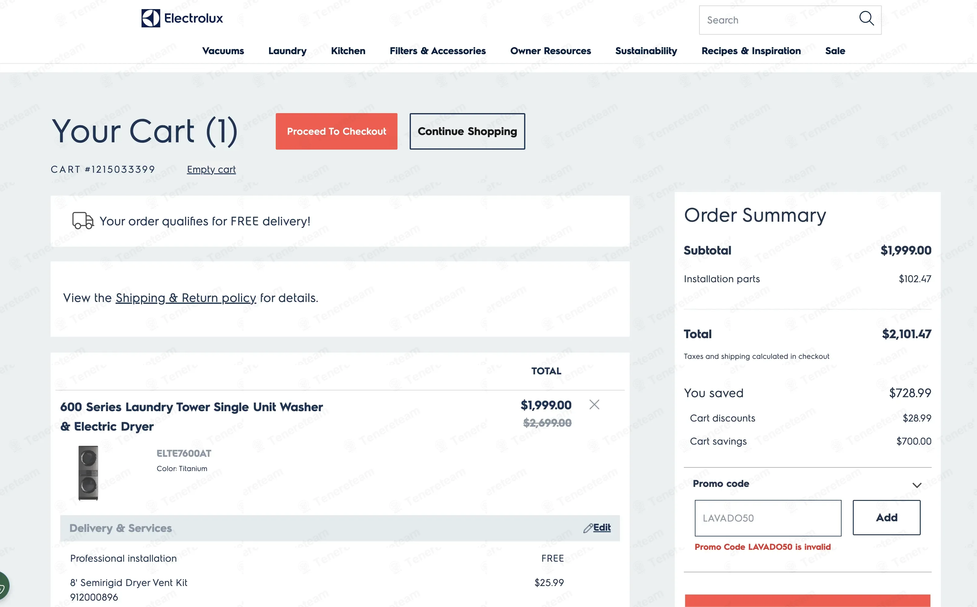Click the Promo Code invalid error message
The image size is (977, 607).
pyautogui.click(x=762, y=547)
